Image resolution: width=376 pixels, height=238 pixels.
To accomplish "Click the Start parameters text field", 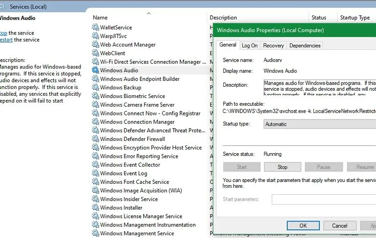I will (324, 199).
